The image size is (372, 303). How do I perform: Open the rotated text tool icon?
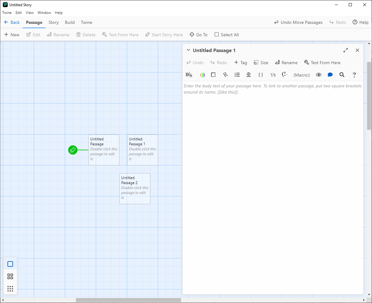[x=225, y=75]
